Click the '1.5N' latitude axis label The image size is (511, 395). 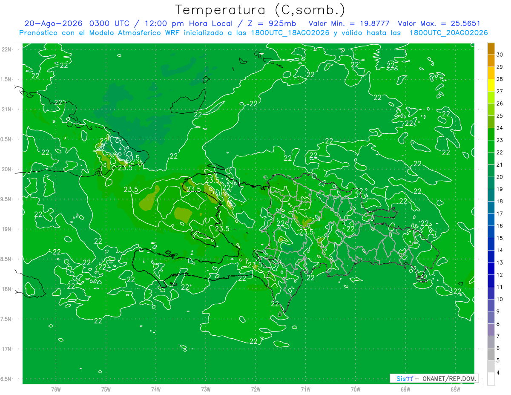(6, 80)
